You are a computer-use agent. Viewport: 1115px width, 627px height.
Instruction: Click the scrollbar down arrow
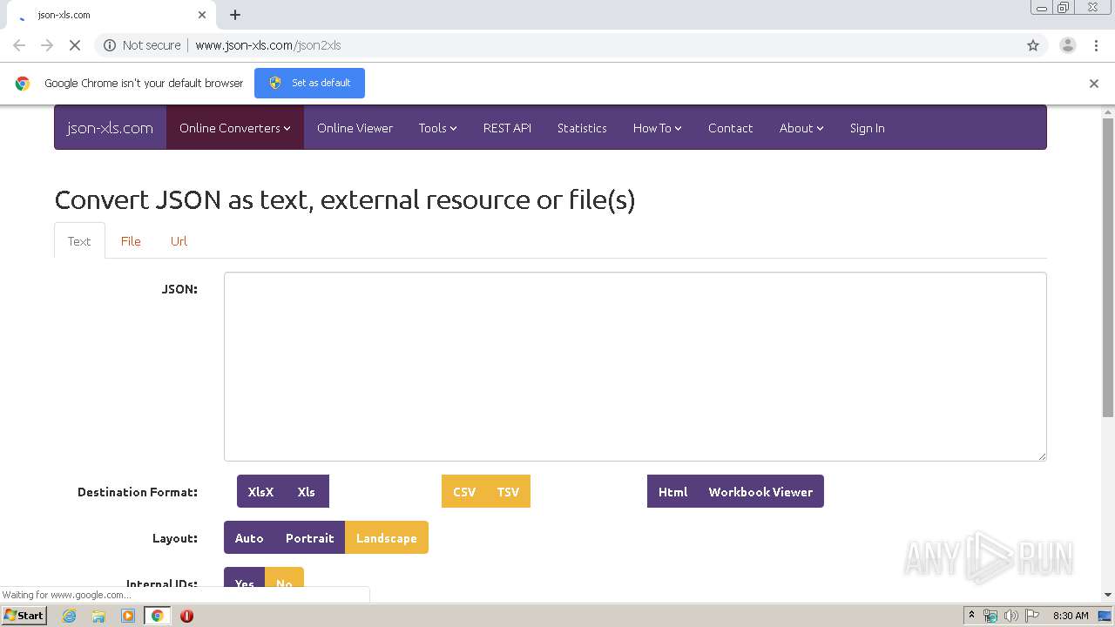pyautogui.click(x=1108, y=595)
